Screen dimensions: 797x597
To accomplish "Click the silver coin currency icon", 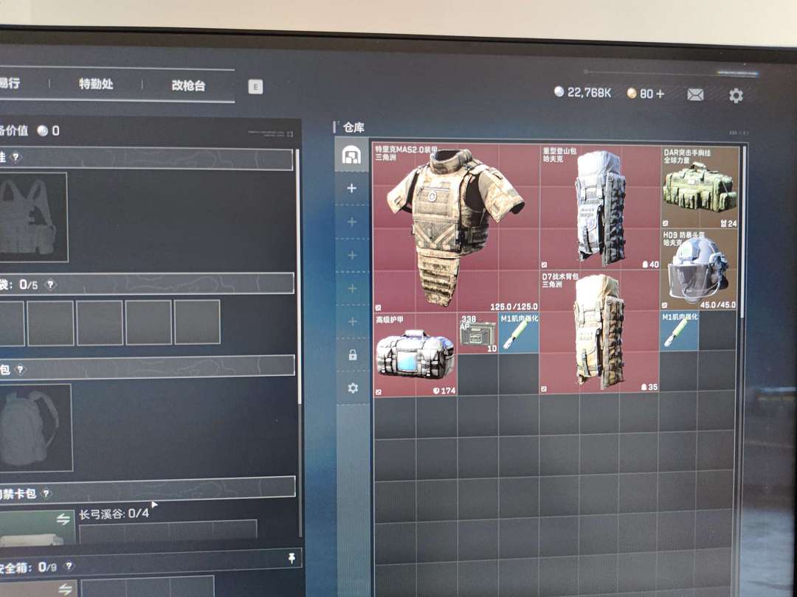I will (x=559, y=91).
